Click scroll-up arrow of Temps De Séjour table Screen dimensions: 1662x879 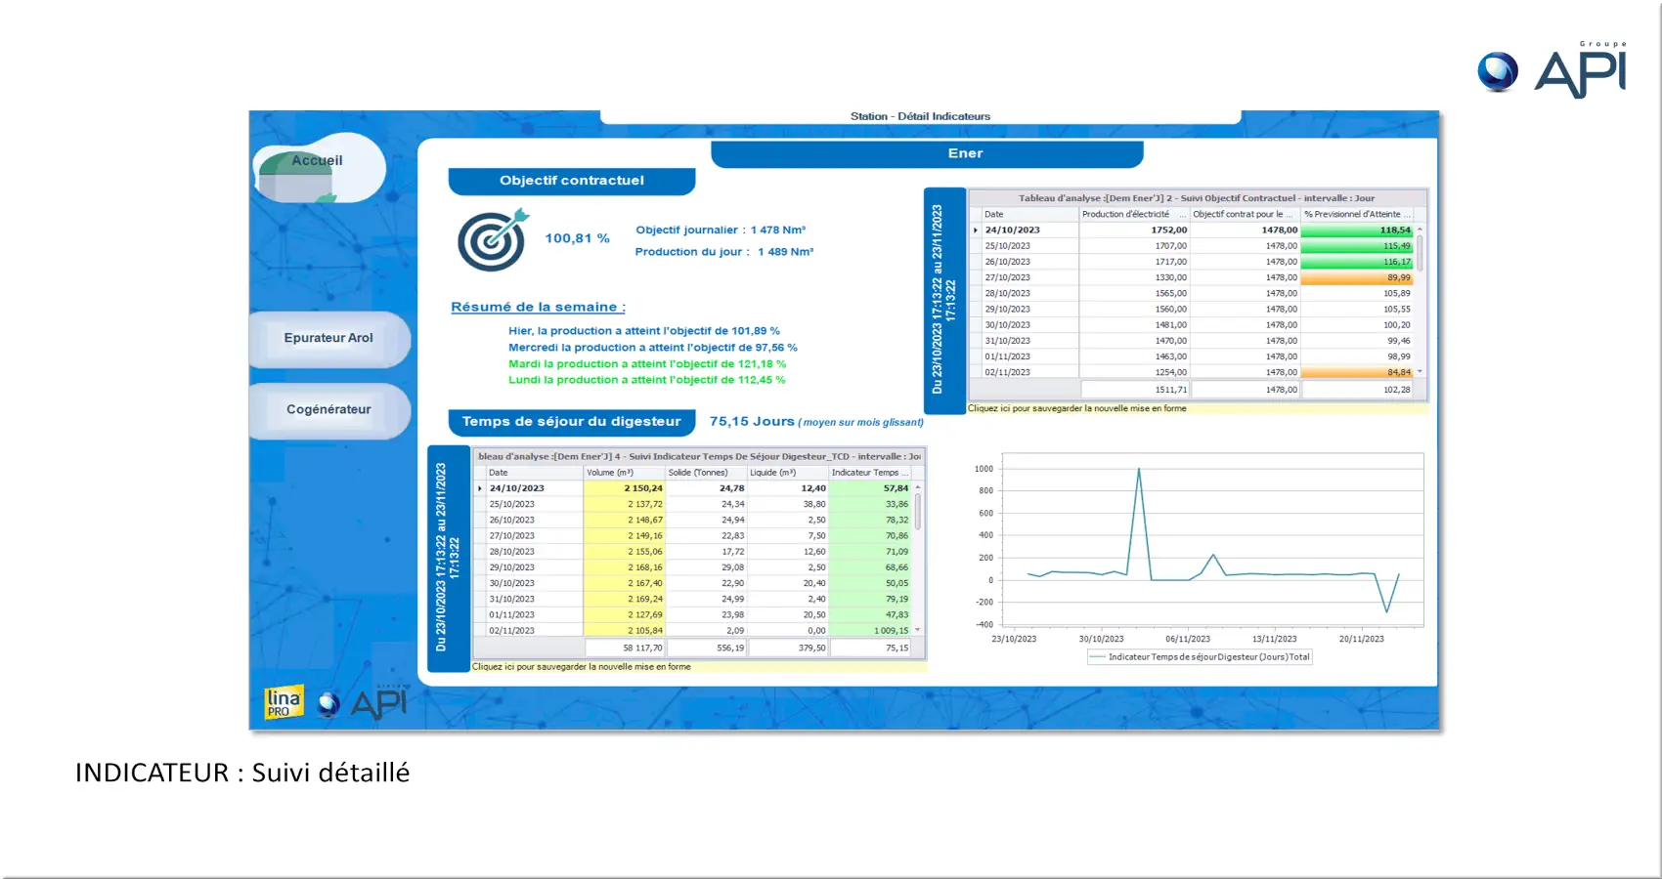tap(918, 486)
